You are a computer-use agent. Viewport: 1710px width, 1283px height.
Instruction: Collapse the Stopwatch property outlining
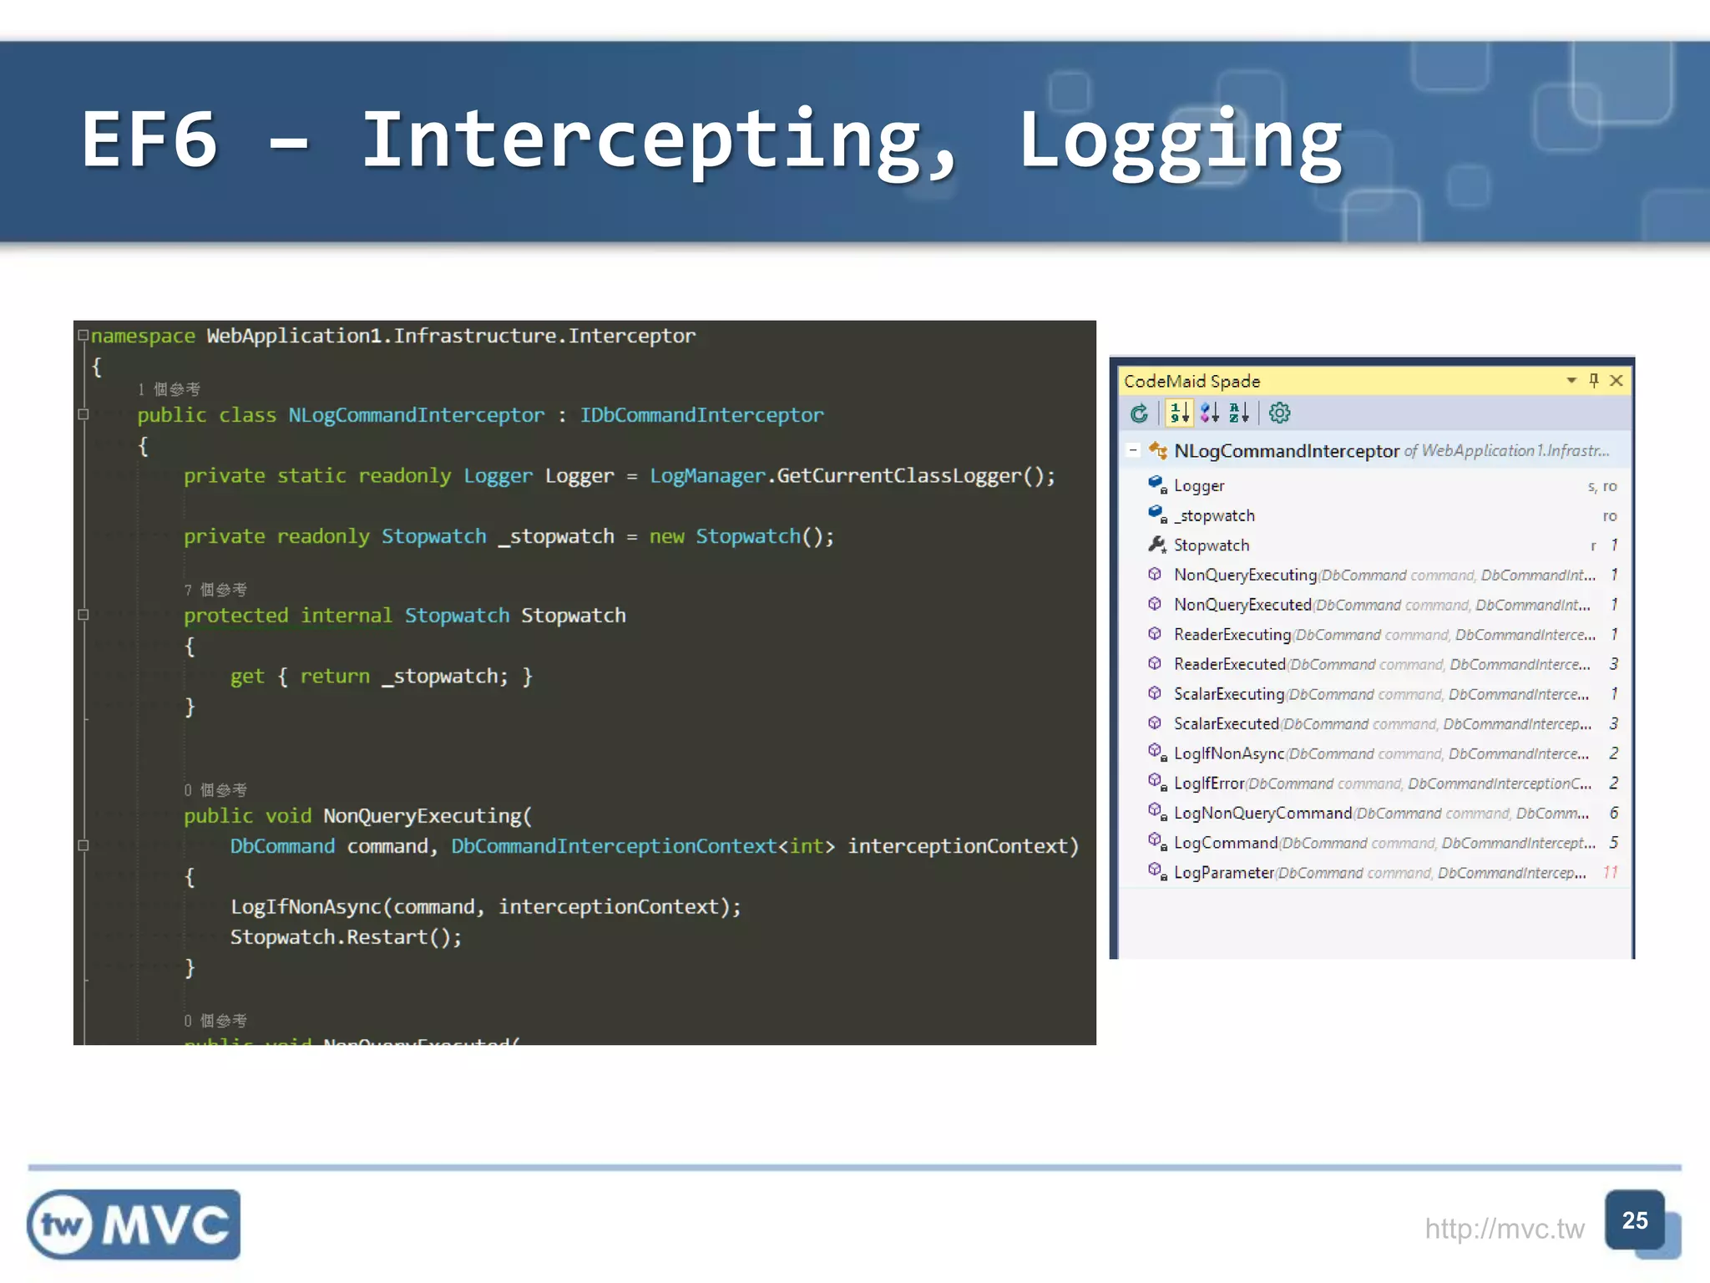[x=83, y=615]
